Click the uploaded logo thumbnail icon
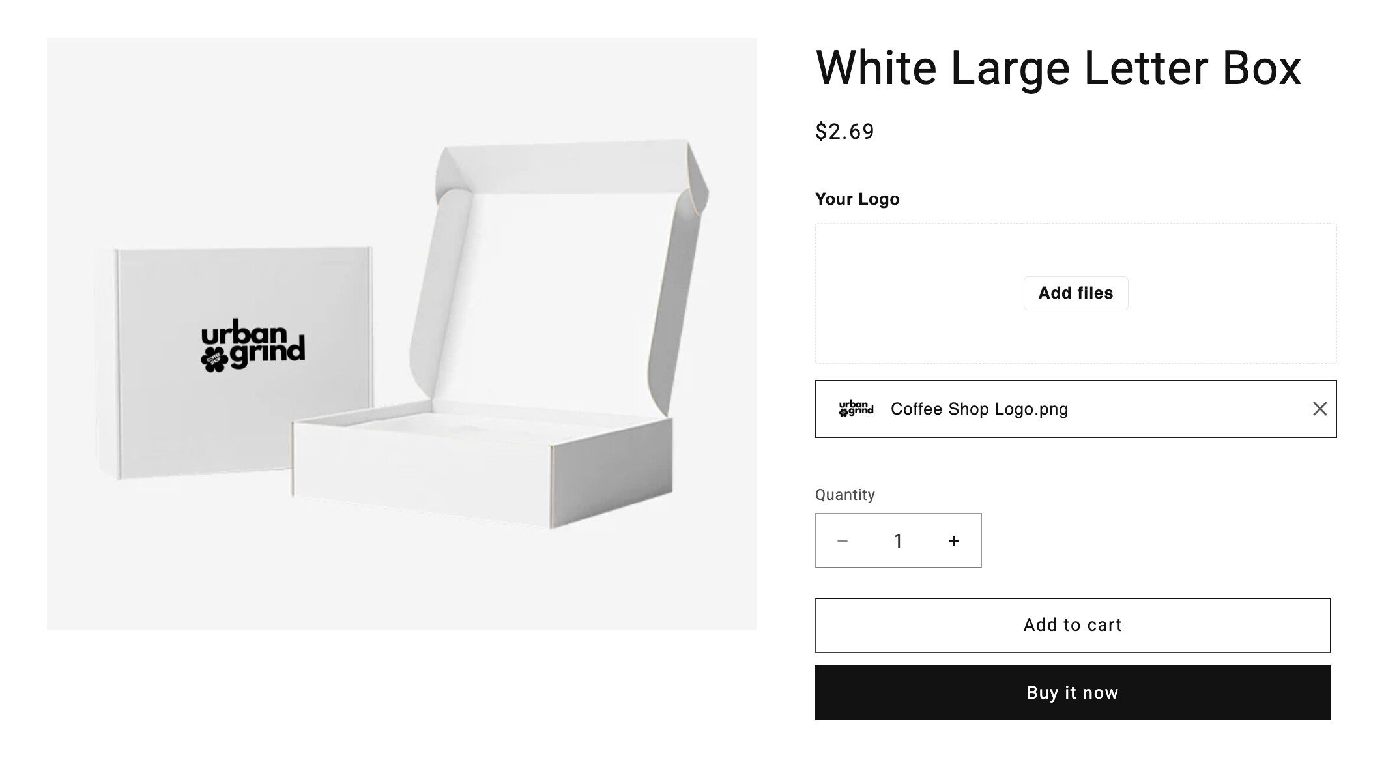The width and height of the screenshot is (1384, 760). pos(856,409)
